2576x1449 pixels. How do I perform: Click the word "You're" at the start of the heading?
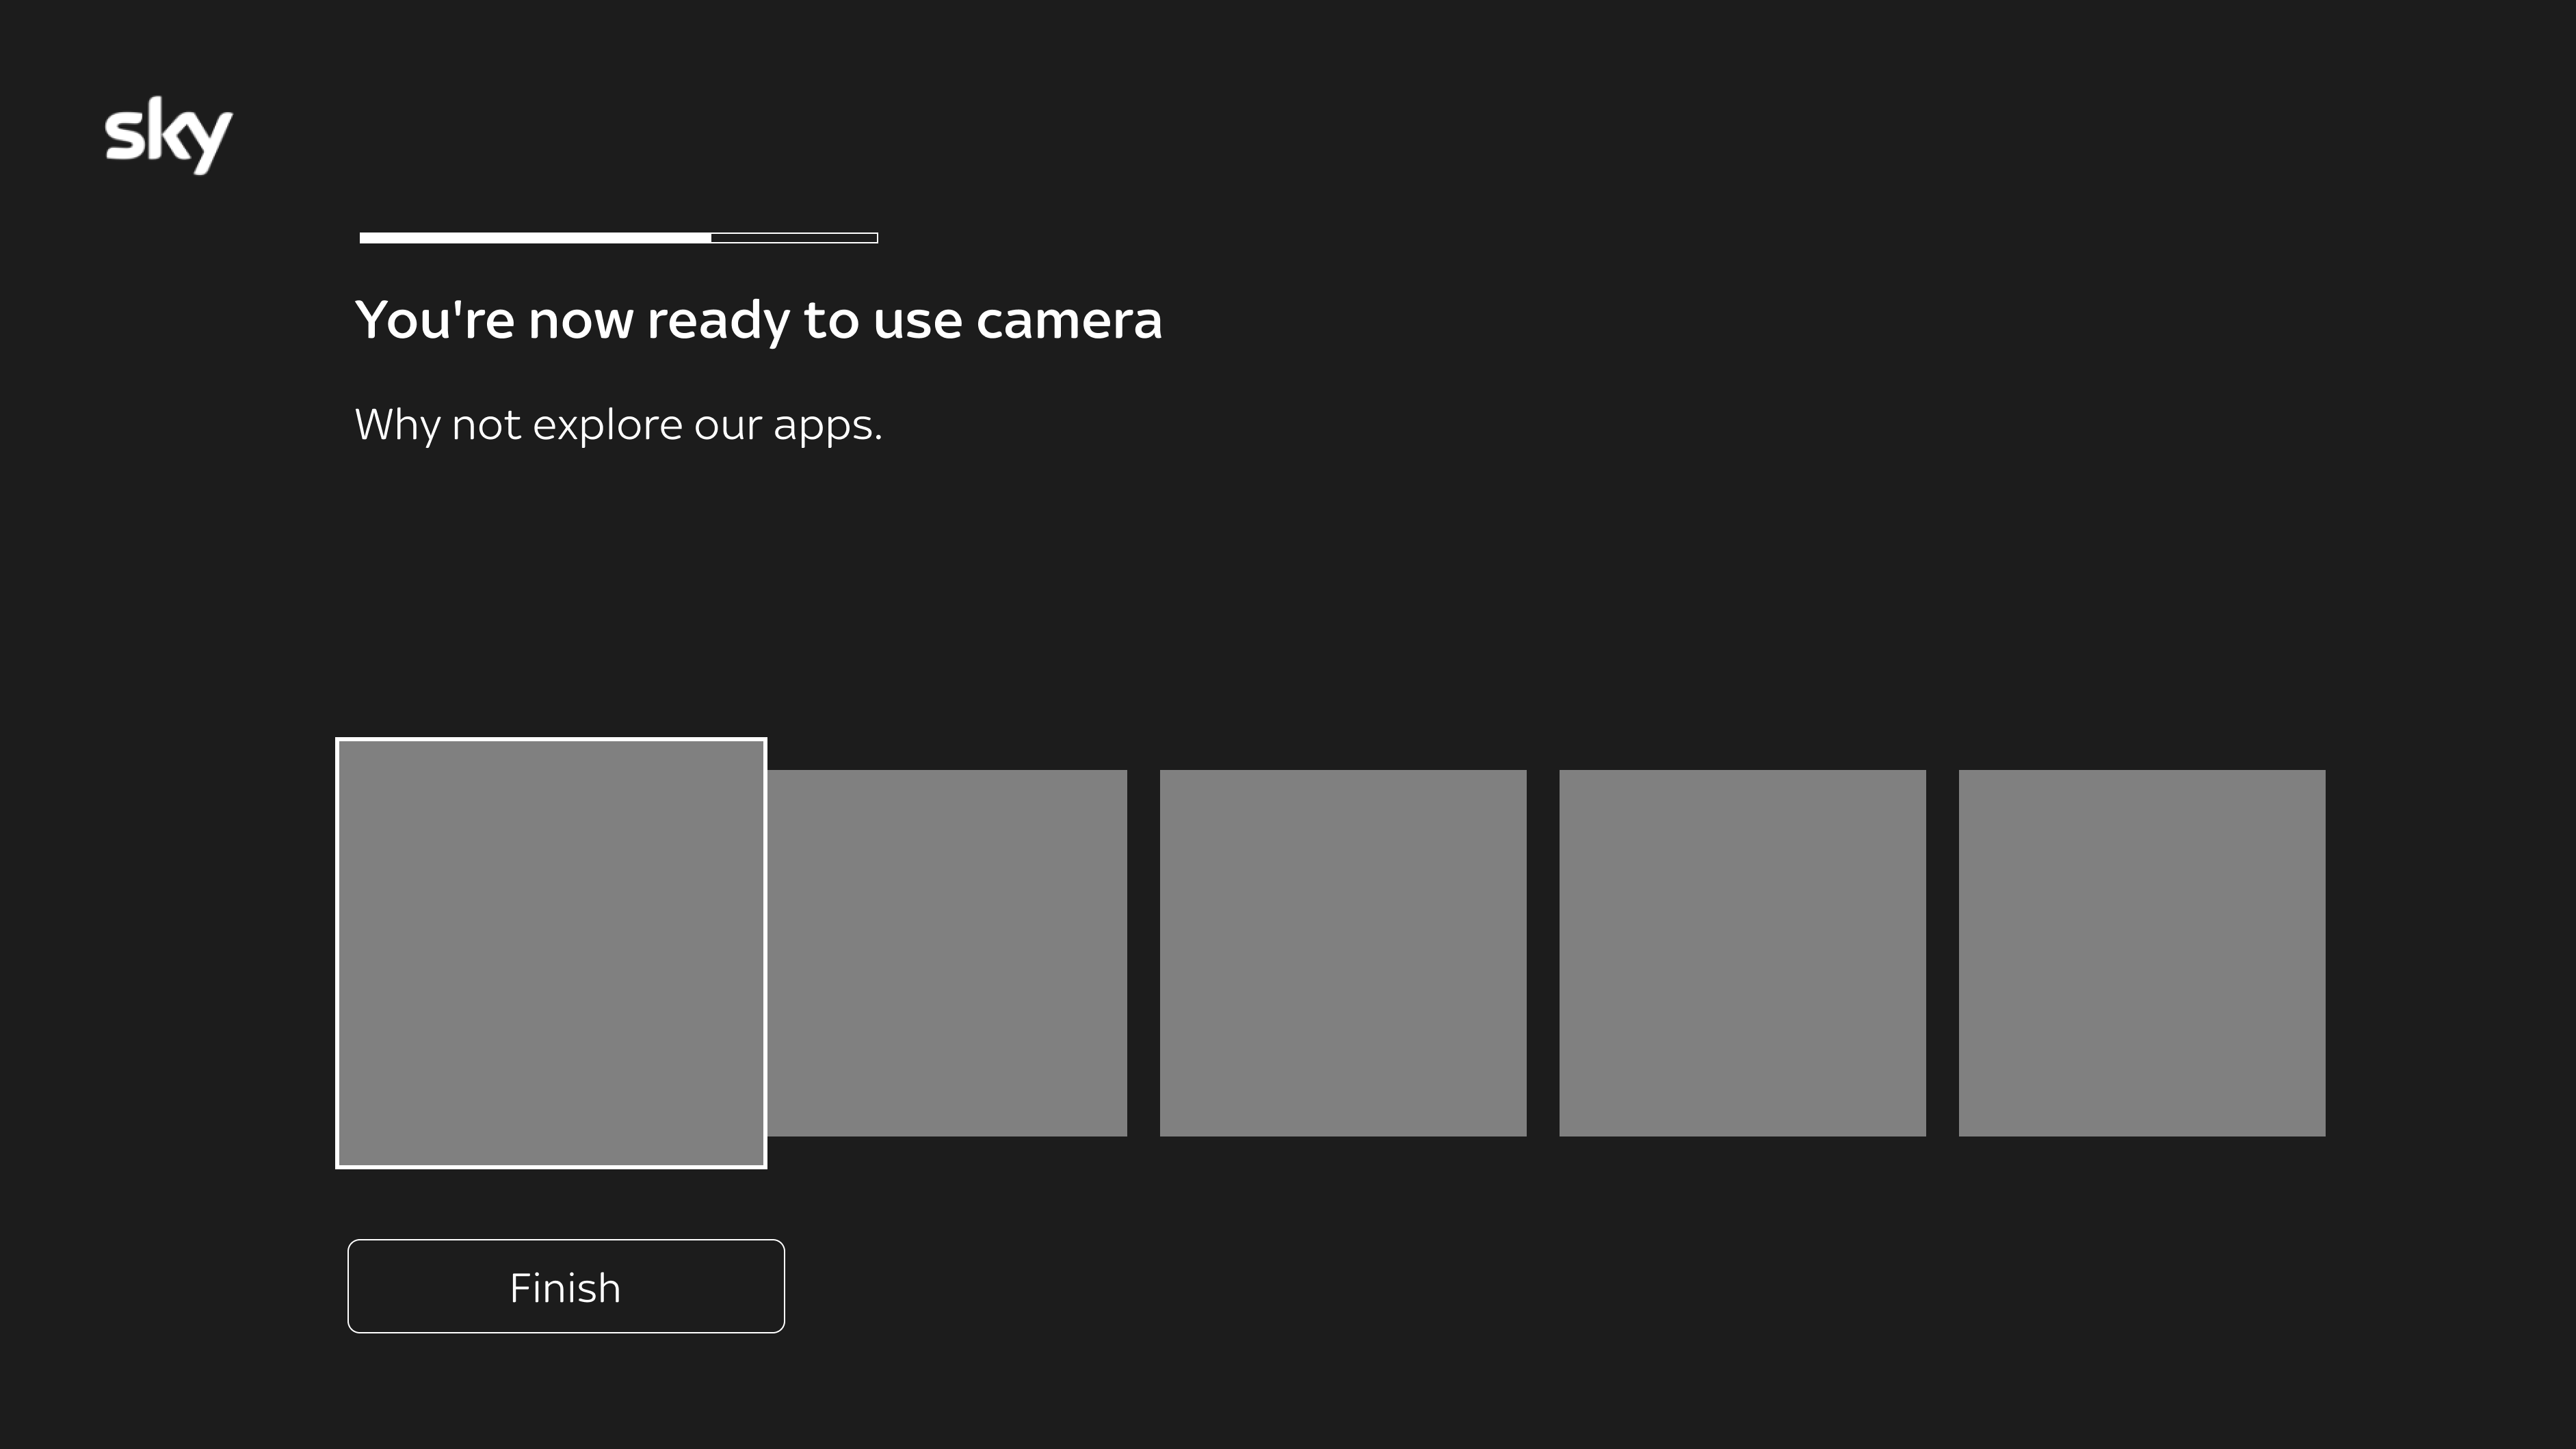click(x=435, y=321)
